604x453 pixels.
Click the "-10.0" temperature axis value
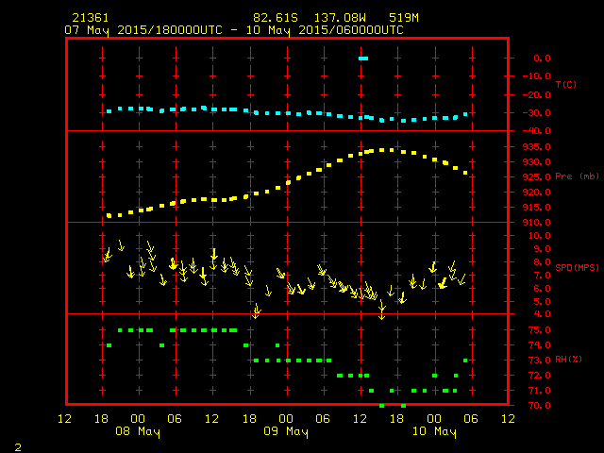pos(537,75)
